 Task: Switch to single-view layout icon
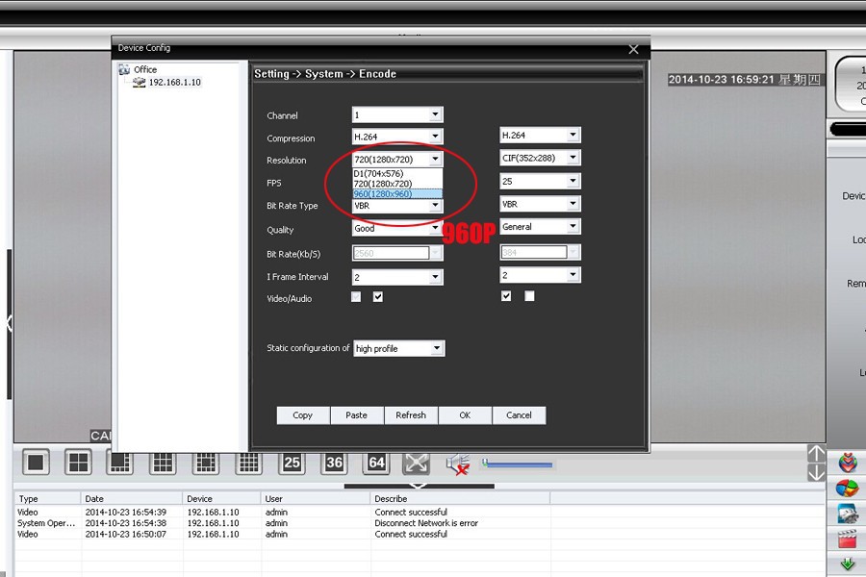(x=36, y=463)
